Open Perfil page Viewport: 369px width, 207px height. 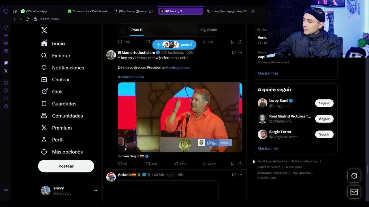click(52, 140)
